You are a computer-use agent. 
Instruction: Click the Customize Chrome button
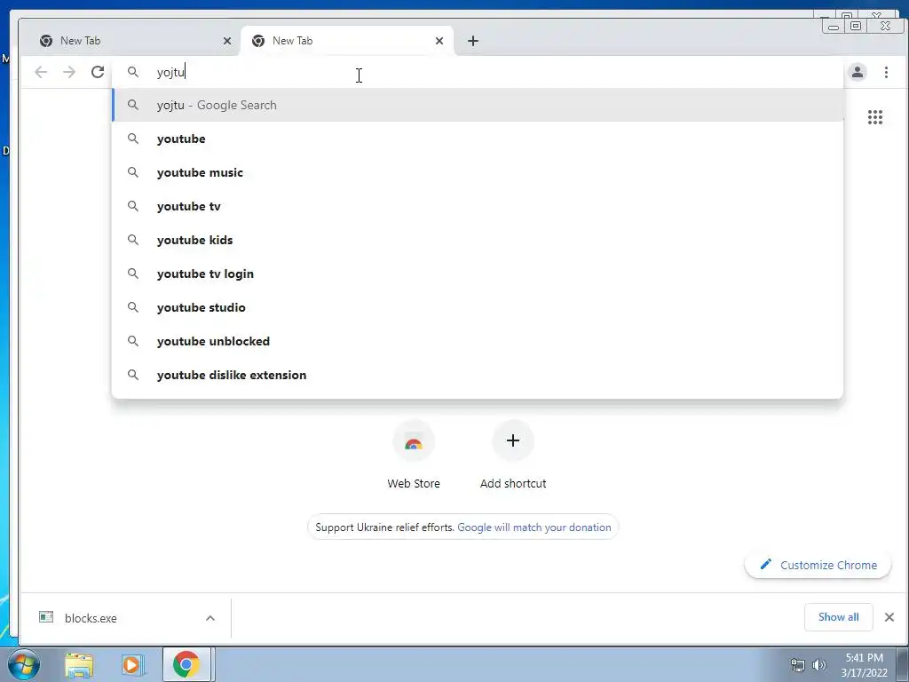point(818,565)
